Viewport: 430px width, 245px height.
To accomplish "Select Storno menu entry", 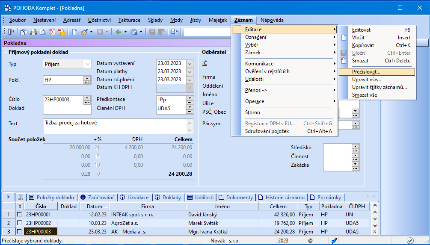I will 285,112.
